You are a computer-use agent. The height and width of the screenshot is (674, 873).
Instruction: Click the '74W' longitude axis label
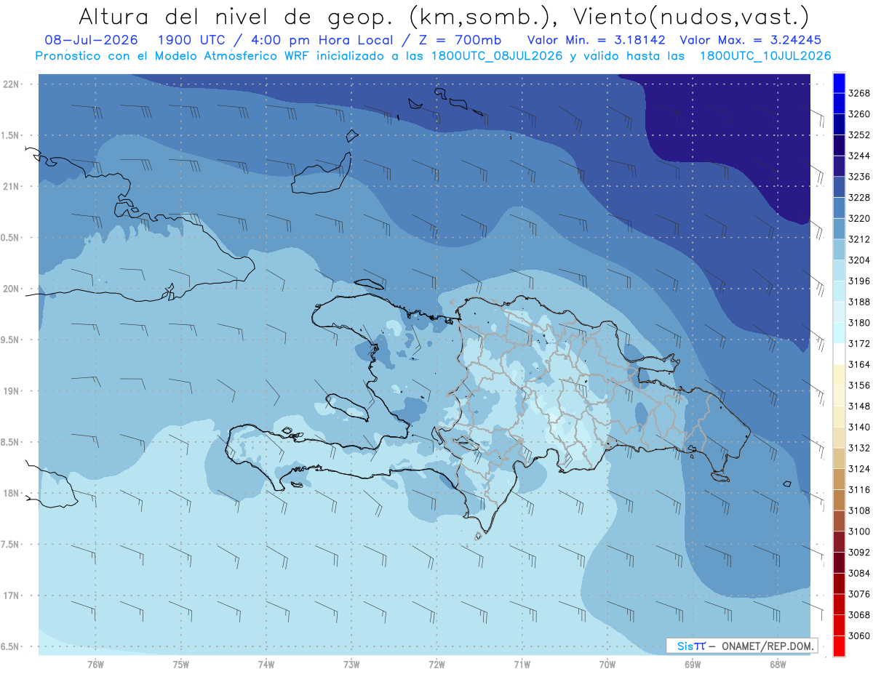click(x=266, y=665)
